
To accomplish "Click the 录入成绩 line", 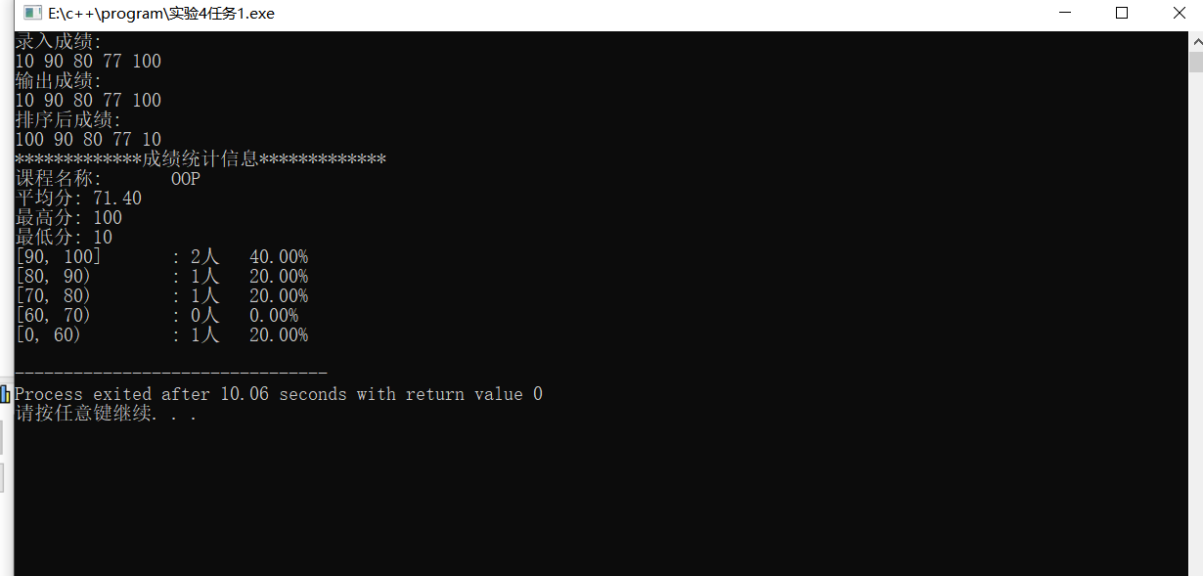I will [59, 42].
